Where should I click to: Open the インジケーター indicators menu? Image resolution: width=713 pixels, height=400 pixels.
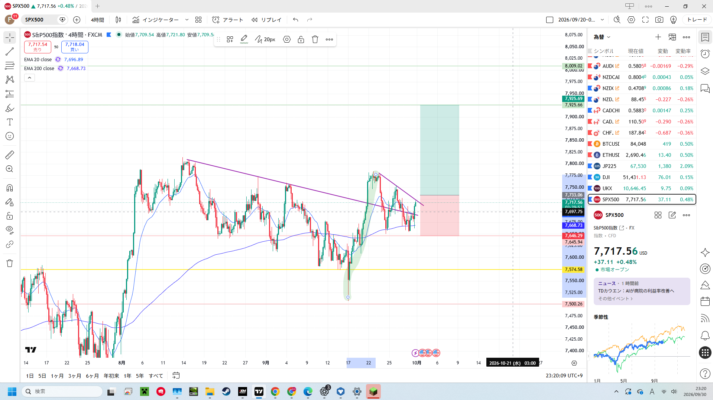156,20
